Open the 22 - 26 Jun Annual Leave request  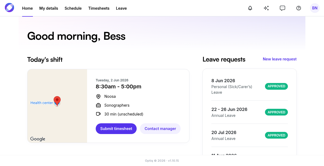pos(250,112)
